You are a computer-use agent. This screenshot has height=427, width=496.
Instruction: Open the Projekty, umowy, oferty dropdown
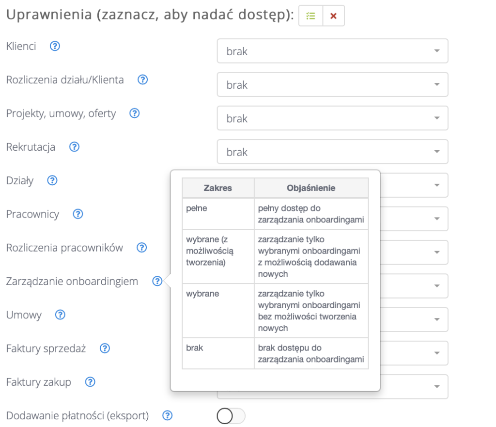(x=332, y=118)
